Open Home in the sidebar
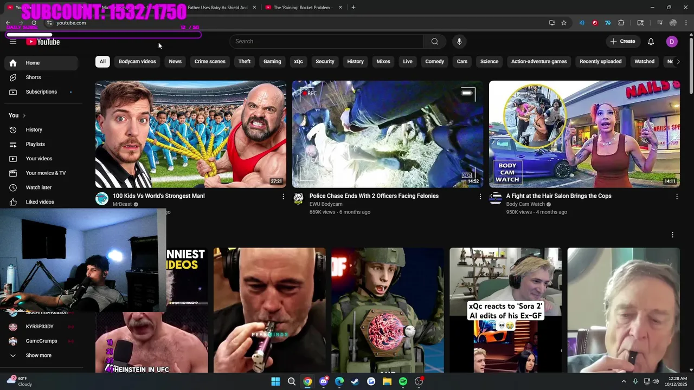 pyautogui.click(x=41, y=63)
